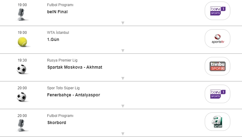Open the beIN Sports 1 logo for beIN Final
This screenshot has width=242, height=137.
pyautogui.click(x=217, y=11)
